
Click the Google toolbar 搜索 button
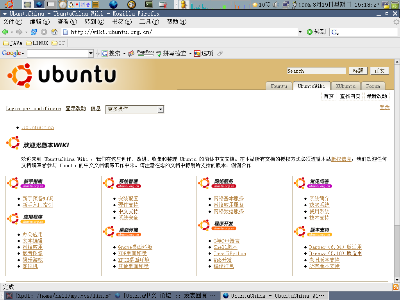coord(111,53)
